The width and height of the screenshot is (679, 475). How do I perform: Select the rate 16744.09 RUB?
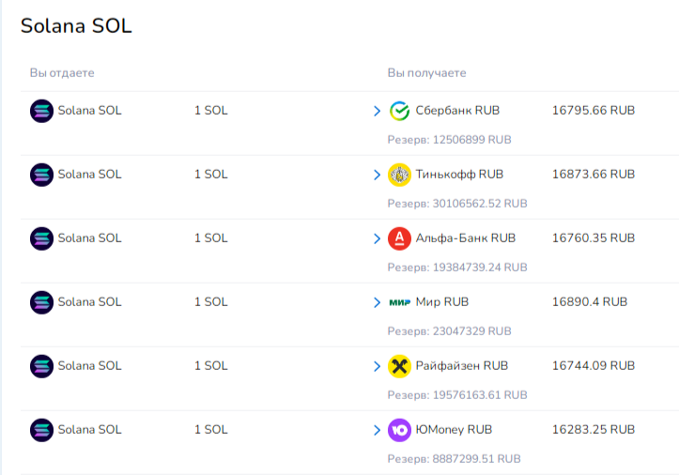594,365
